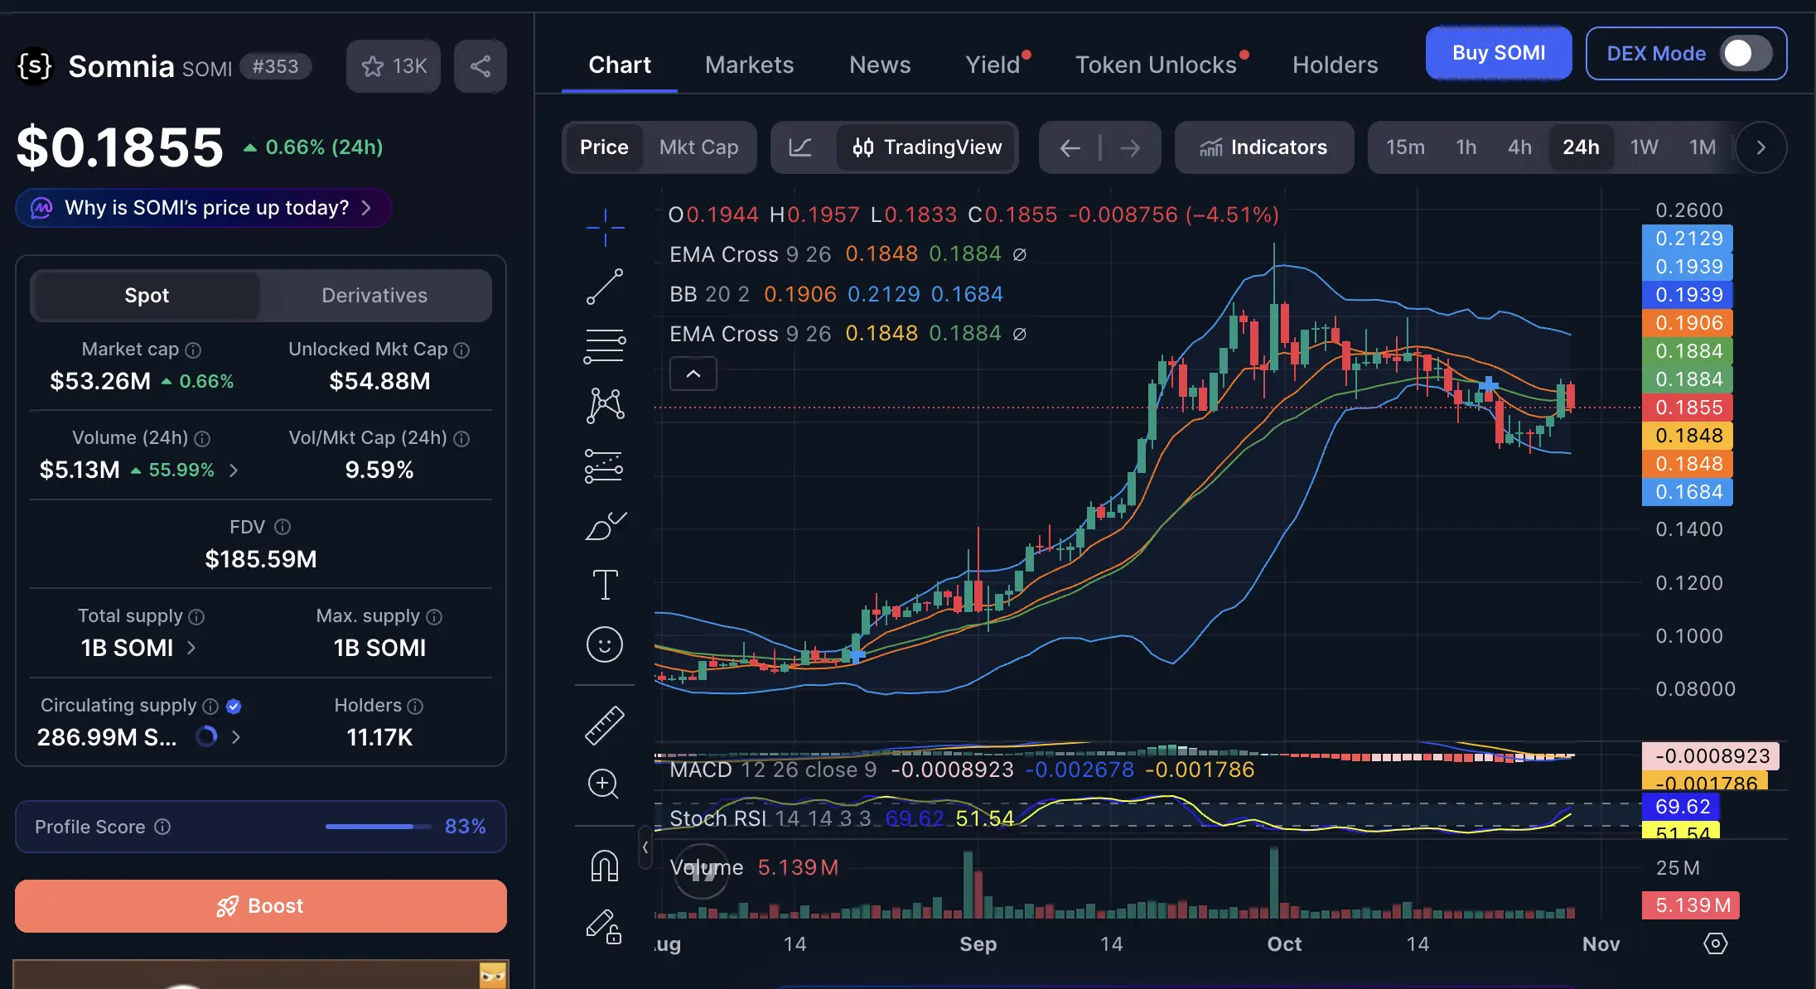
Task: Select the ruler measure tool
Action: pyautogui.click(x=605, y=725)
